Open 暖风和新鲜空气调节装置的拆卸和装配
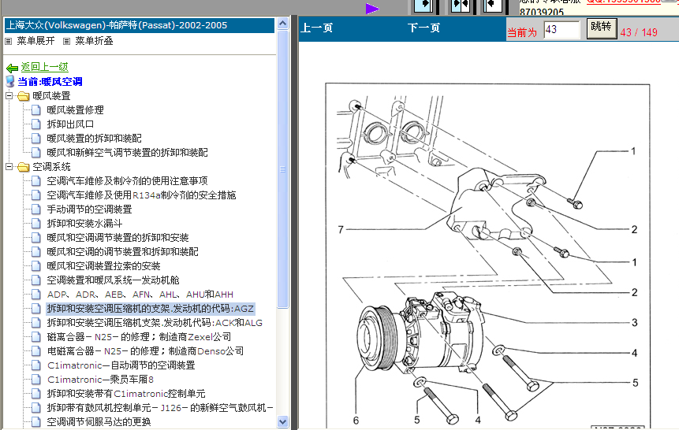Image resolution: width=679 pixels, height=430 pixels. 127,153
